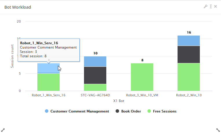Click the Bot Workload title
The height and width of the screenshot is (133, 221).
pos(18,7)
